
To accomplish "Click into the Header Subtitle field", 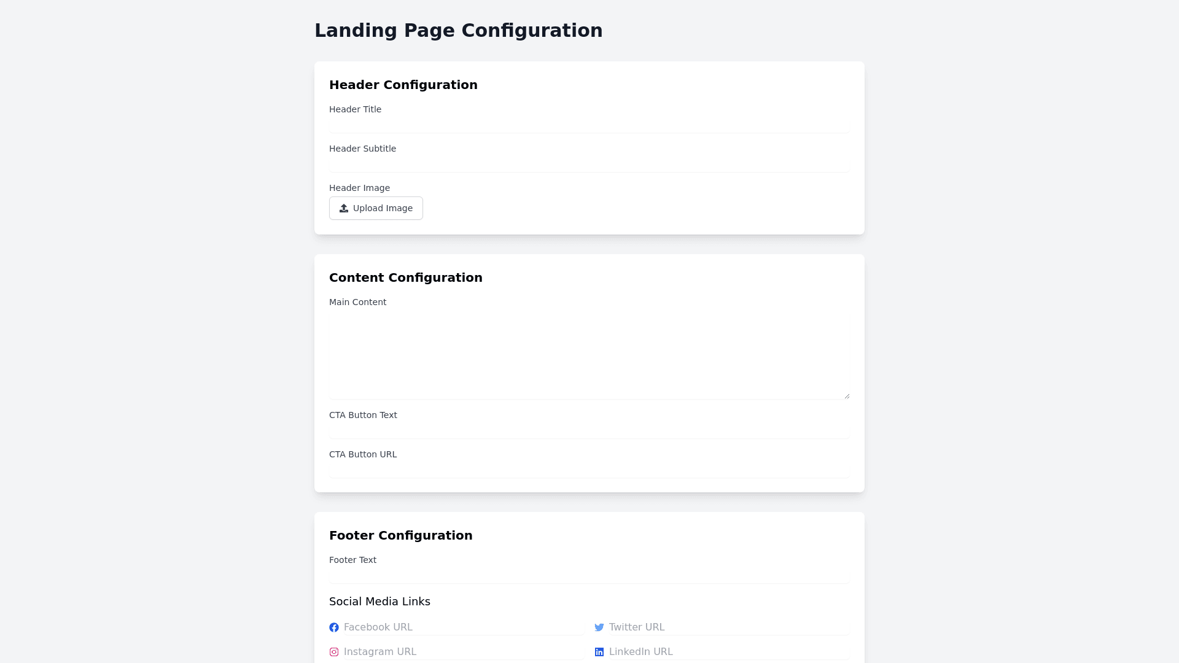I will tap(589, 165).
